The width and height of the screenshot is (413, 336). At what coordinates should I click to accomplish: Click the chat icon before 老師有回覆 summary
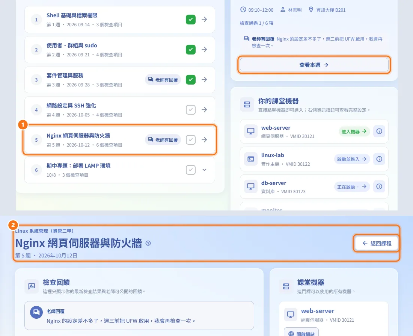[247, 39]
